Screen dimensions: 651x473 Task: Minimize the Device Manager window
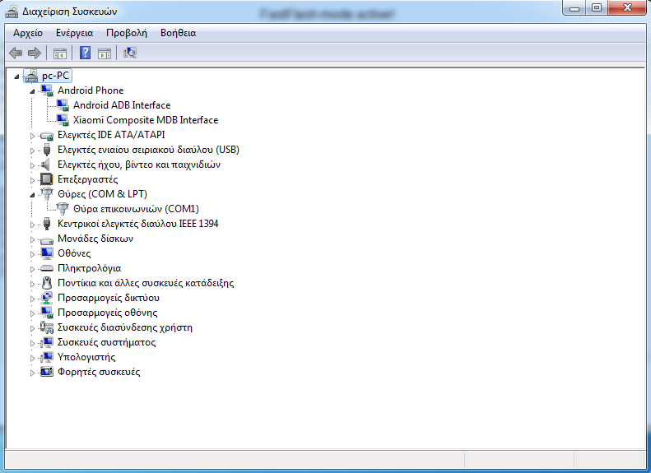pos(574,8)
